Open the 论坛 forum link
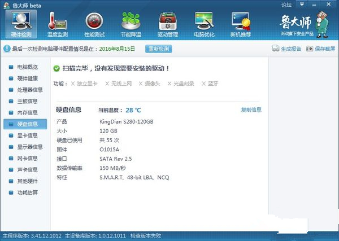The width and height of the screenshot is (339, 241). coord(286,5)
